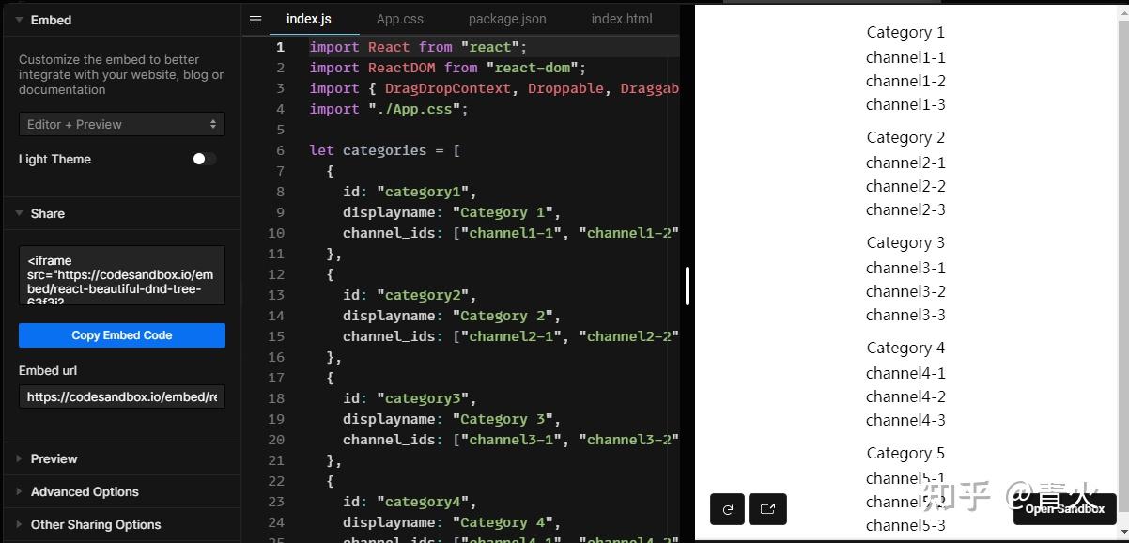Click the index.js tab

click(308, 18)
